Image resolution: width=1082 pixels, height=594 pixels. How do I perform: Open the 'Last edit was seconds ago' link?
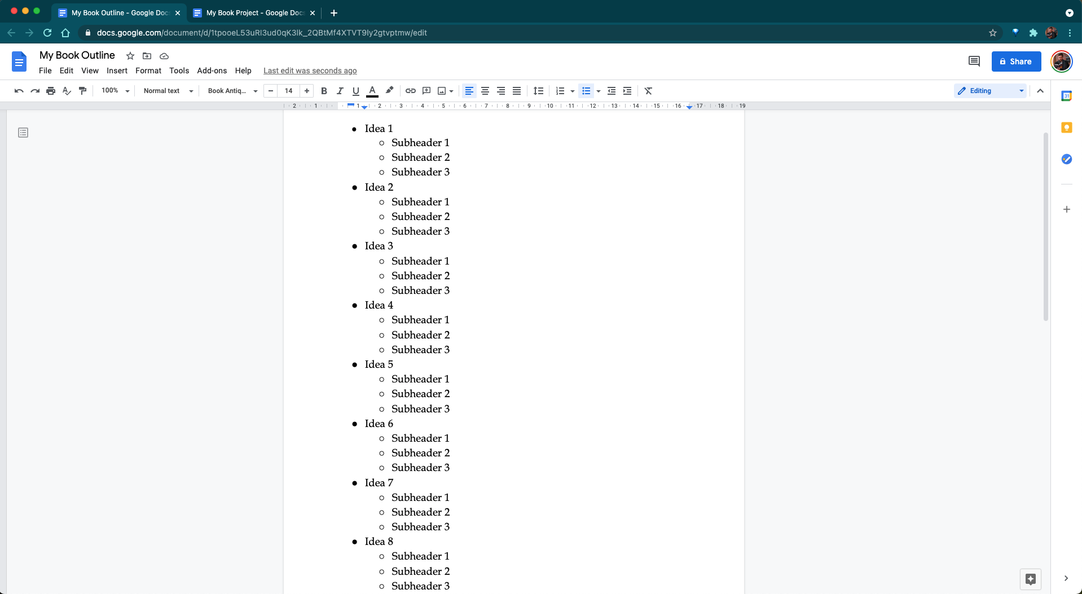310,71
